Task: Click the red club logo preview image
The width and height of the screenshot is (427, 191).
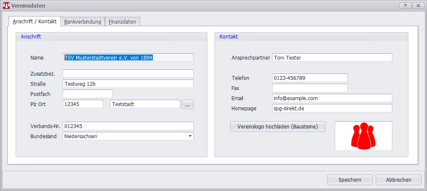Action: [363, 136]
